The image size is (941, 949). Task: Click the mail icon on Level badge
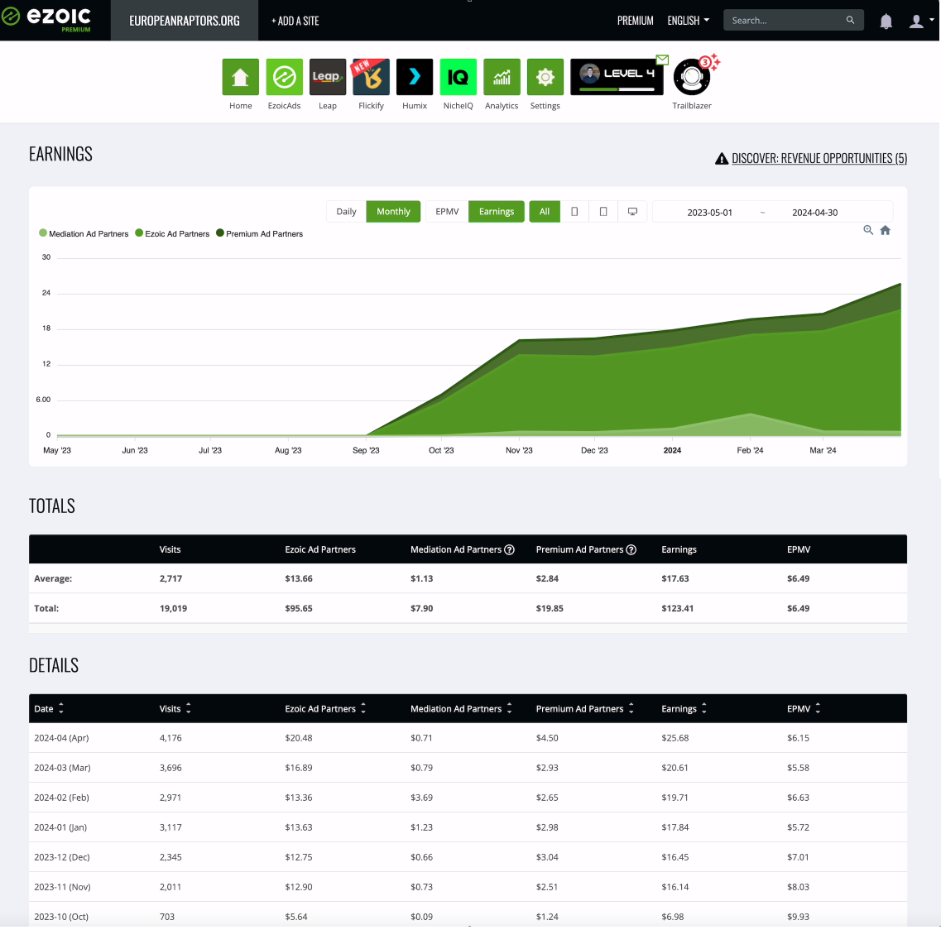[x=662, y=60]
